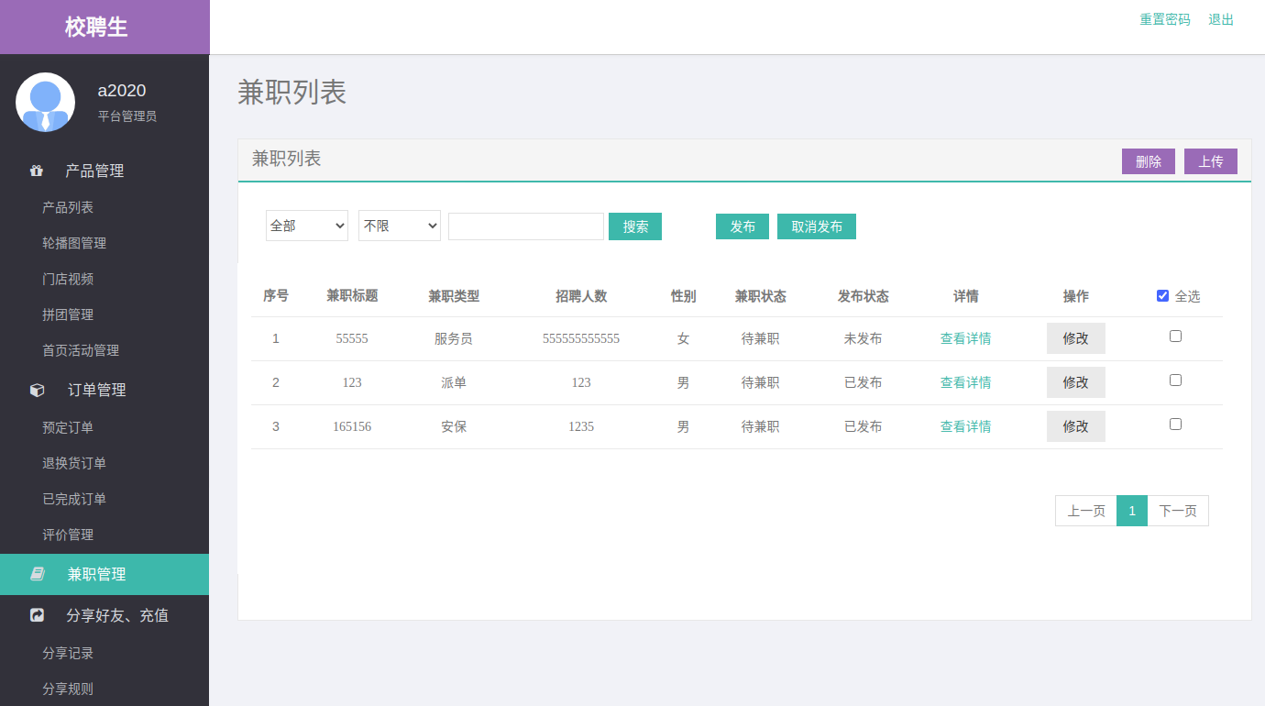Click the user avatar profile picture
Screen dimensions: 1265x706
46,102
